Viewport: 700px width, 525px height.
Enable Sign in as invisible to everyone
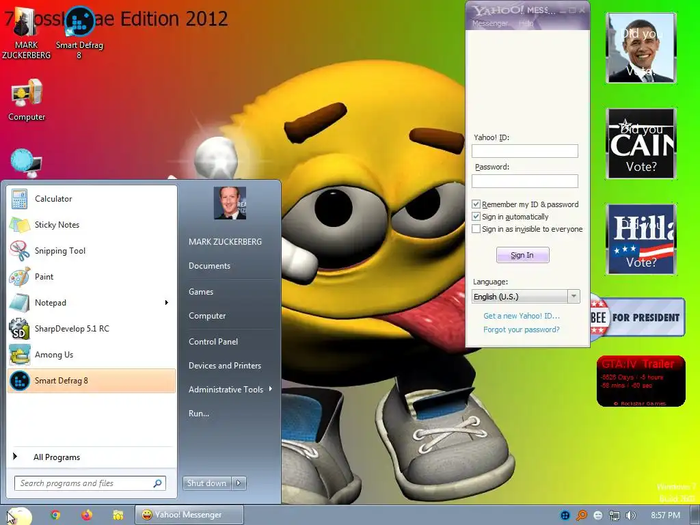[476, 229]
